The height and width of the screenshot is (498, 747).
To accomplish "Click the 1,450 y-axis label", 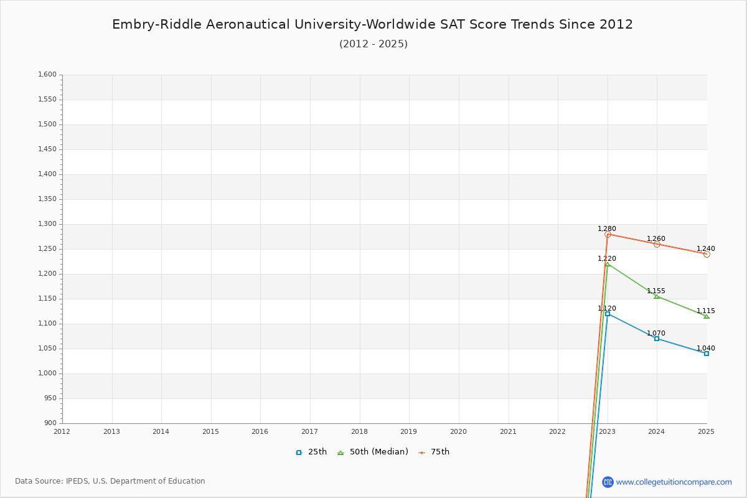I will click(x=47, y=149).
